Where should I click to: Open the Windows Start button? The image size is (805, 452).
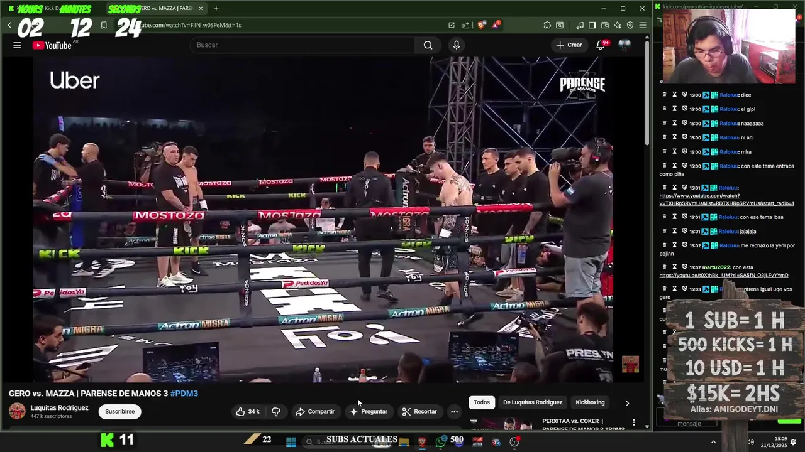291,442
